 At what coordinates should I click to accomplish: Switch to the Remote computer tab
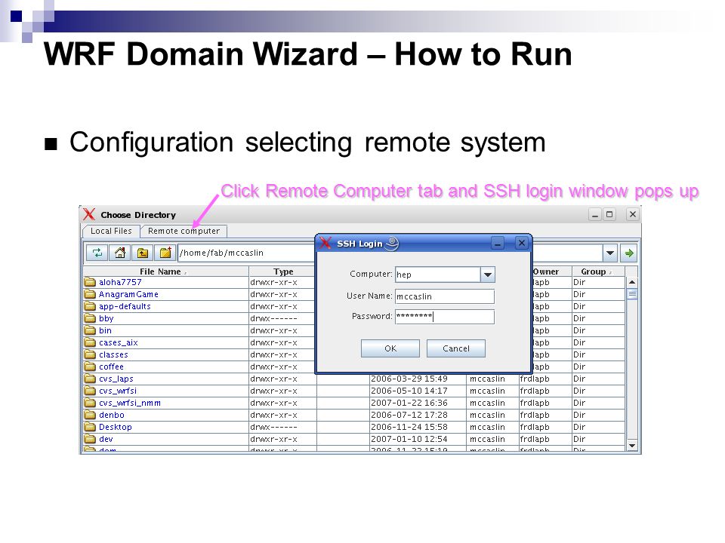click(x=184, y=231)
